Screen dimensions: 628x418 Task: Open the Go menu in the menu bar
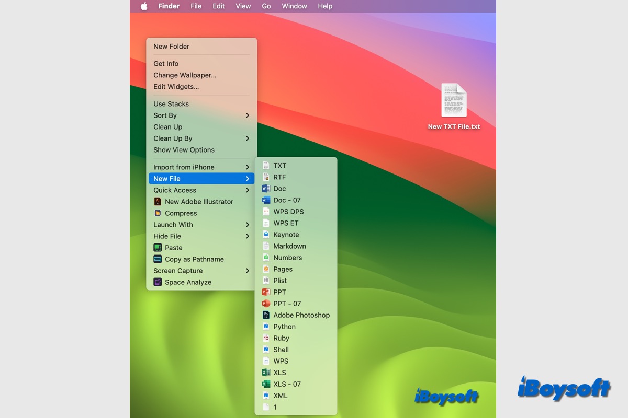pos(266,6)
